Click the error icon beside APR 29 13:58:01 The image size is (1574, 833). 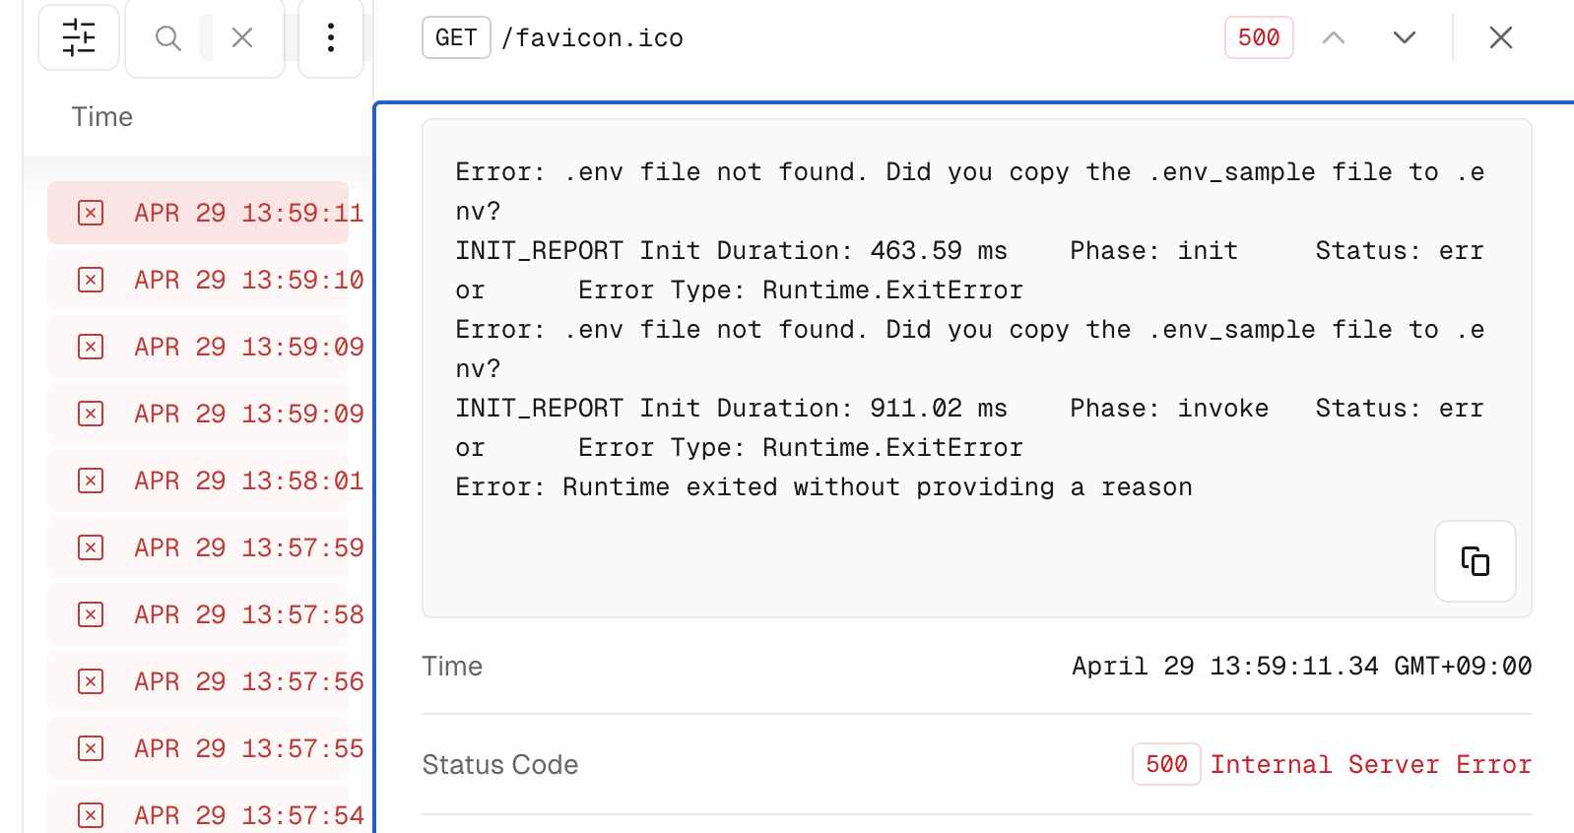pyautogui.click(x=90, y=480)
